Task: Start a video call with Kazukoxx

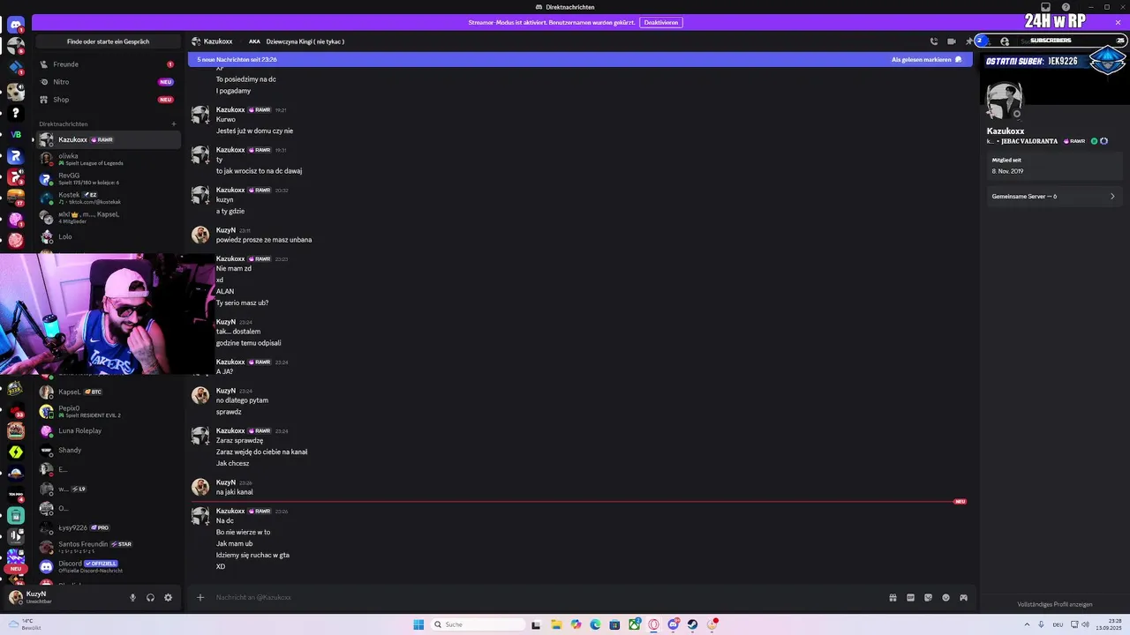Action: (x=952, y=41)
